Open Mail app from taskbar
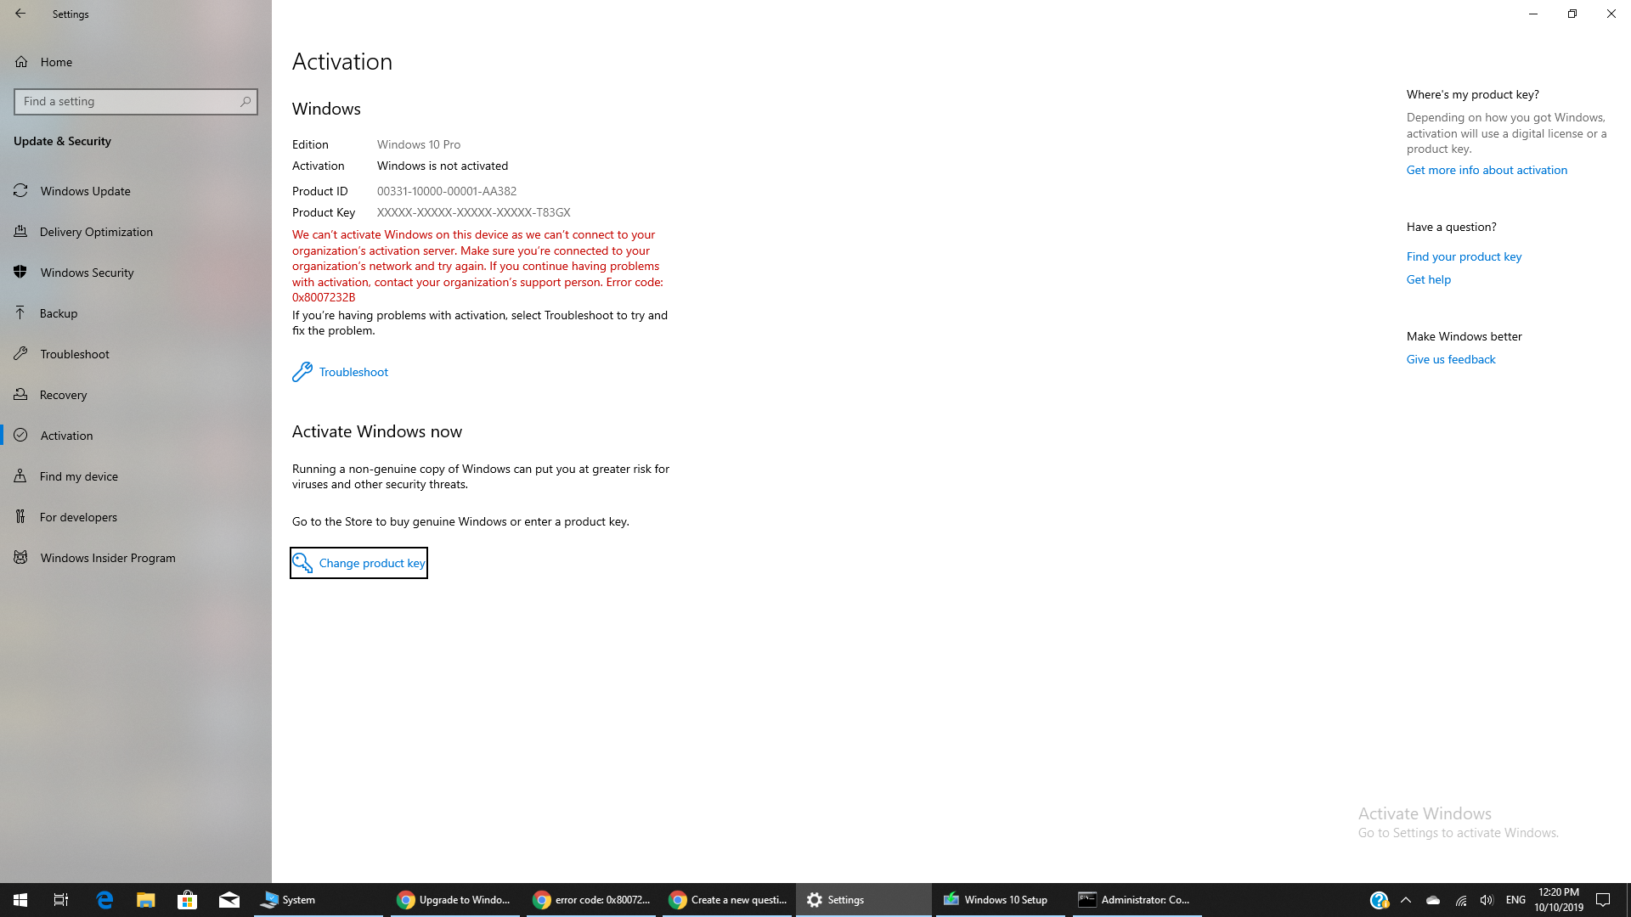1631x917 pixels. pyautogui.click(x=229, y=900)
